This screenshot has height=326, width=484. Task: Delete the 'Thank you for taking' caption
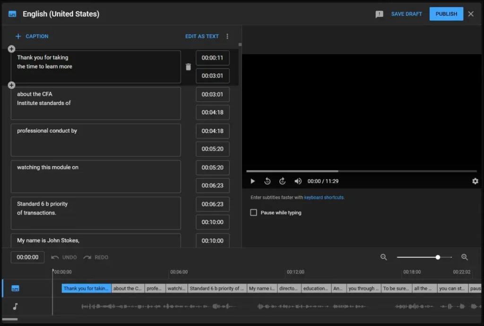click(x=188, y=67)
